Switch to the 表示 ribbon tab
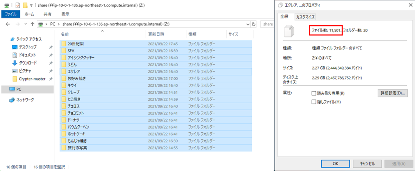Screen dimensions: 415x171 pos(65,14)
